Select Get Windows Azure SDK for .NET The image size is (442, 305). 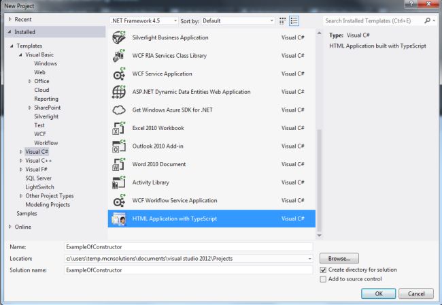point(172,110)
